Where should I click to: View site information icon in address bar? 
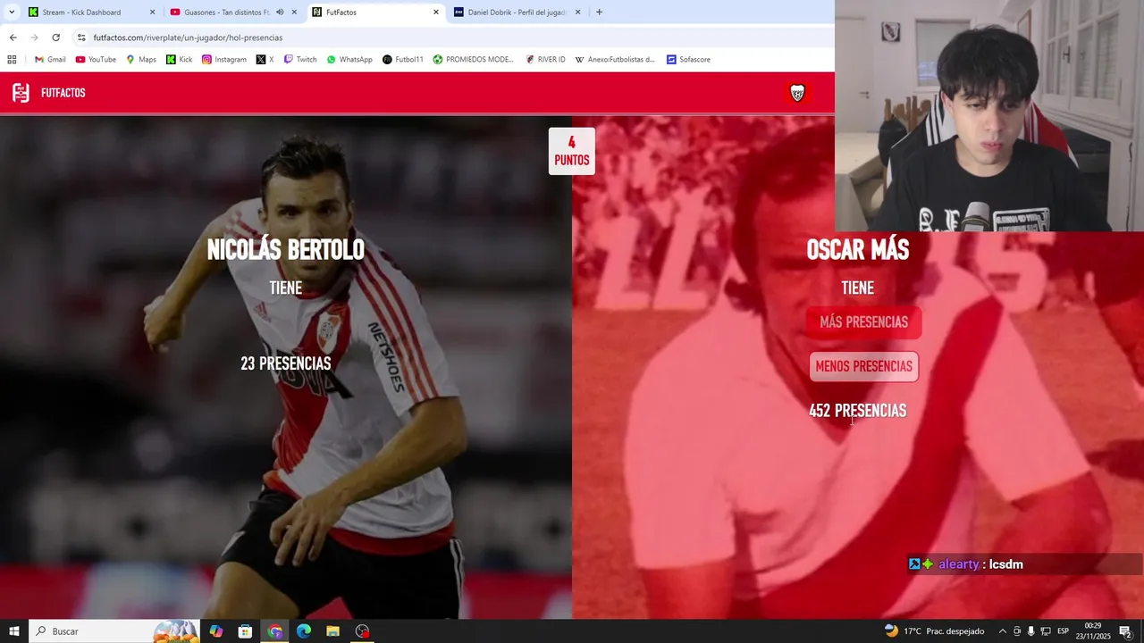point(81,38)
